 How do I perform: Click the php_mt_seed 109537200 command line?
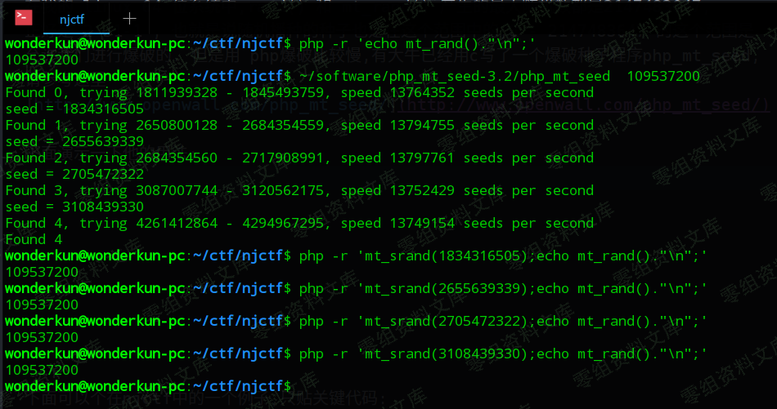point(499,76)
